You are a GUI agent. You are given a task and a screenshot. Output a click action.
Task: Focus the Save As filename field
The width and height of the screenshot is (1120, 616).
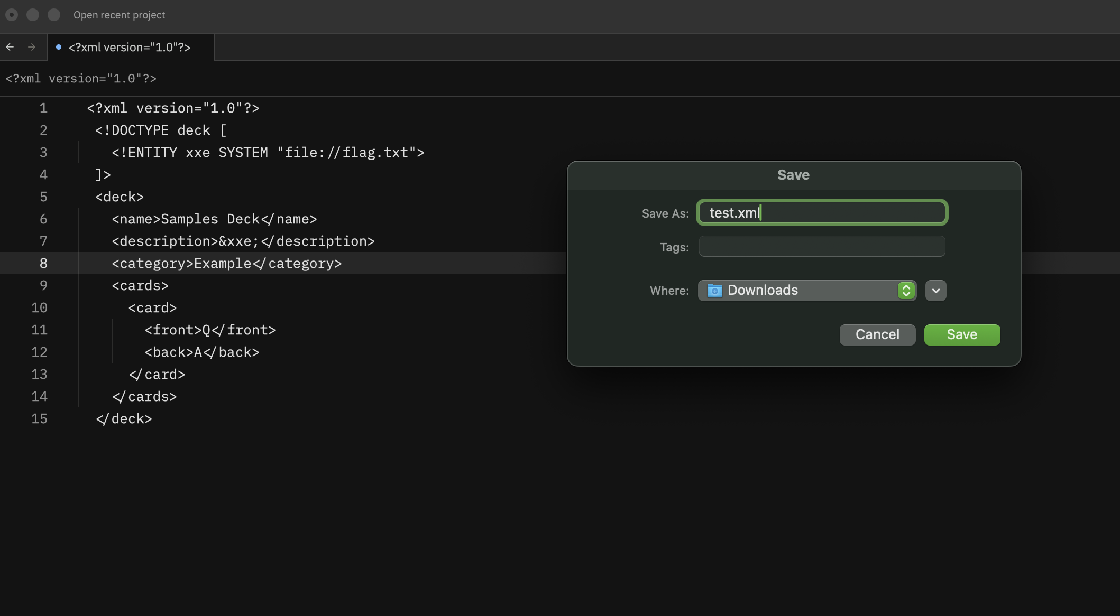(x=822, y=213)
